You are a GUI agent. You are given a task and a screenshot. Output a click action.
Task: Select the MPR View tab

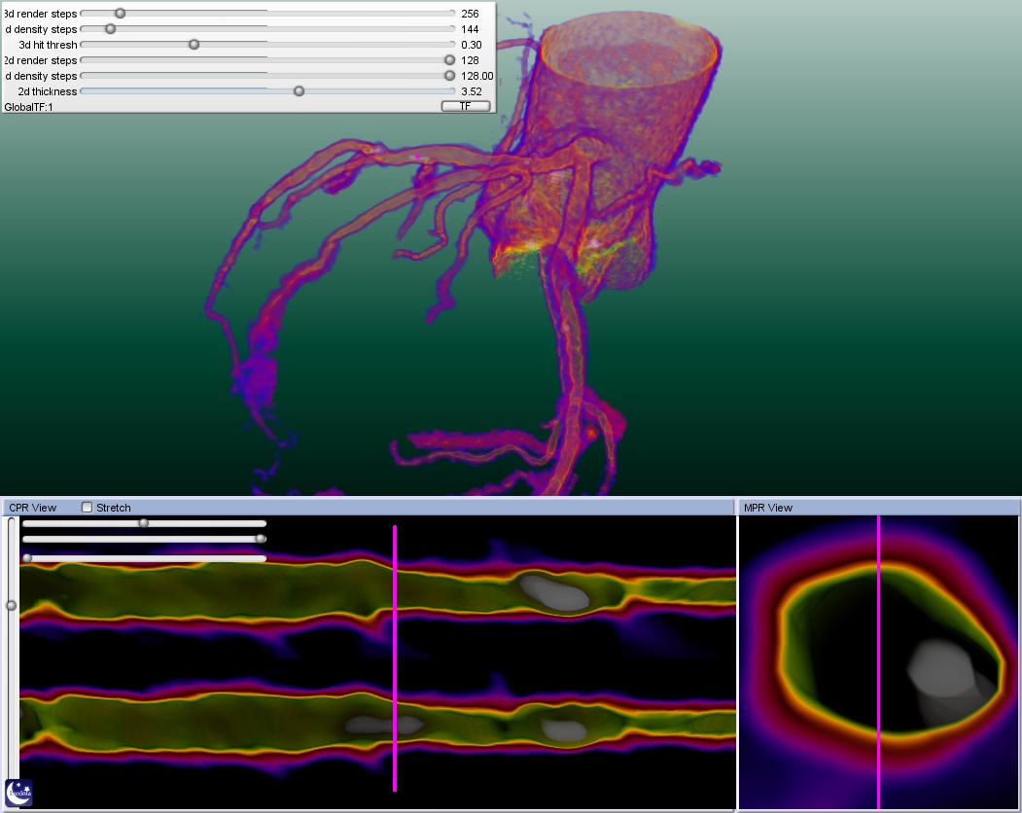pos(768,508)
